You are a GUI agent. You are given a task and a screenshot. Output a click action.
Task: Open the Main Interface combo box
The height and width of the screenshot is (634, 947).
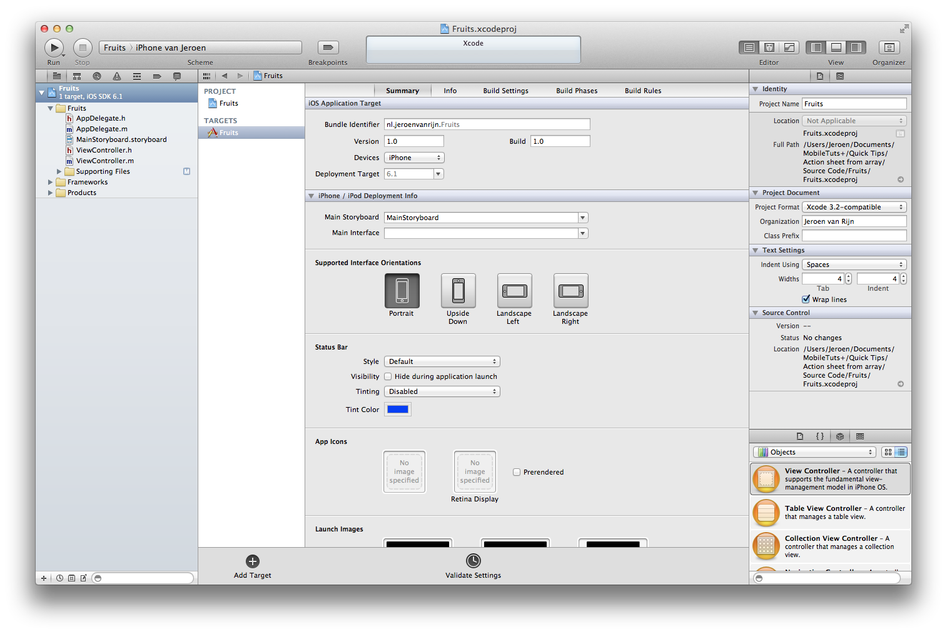(583, 233)
